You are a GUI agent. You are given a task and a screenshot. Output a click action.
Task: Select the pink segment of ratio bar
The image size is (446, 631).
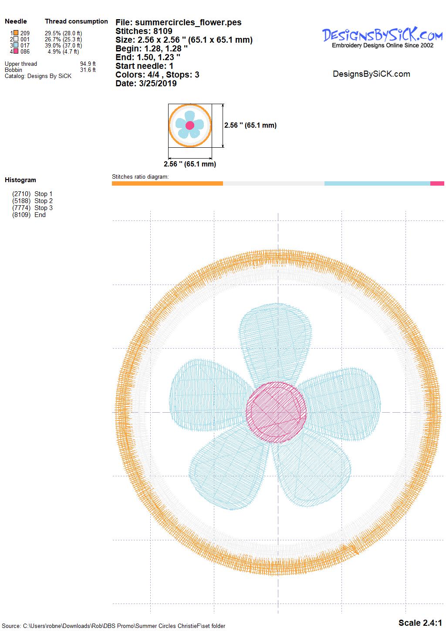pos(437,183)
